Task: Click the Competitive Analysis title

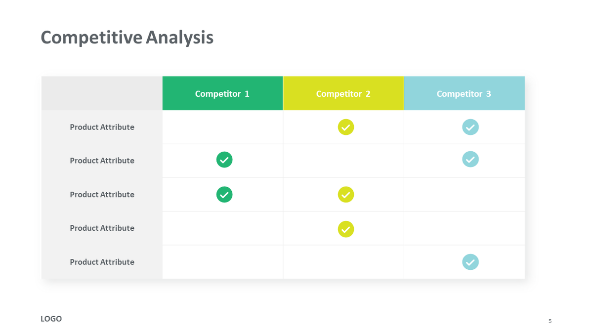Action: click(127, 38)
